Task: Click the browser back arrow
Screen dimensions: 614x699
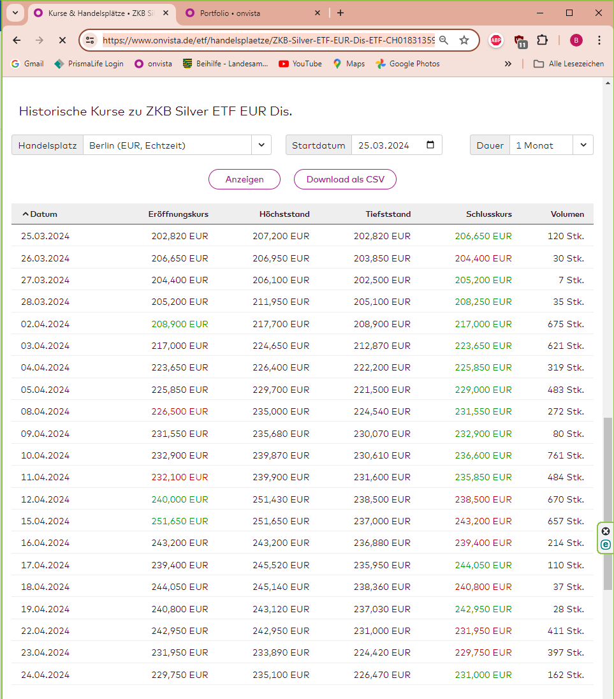Action: pyautogui.click(x=17, y=40)
